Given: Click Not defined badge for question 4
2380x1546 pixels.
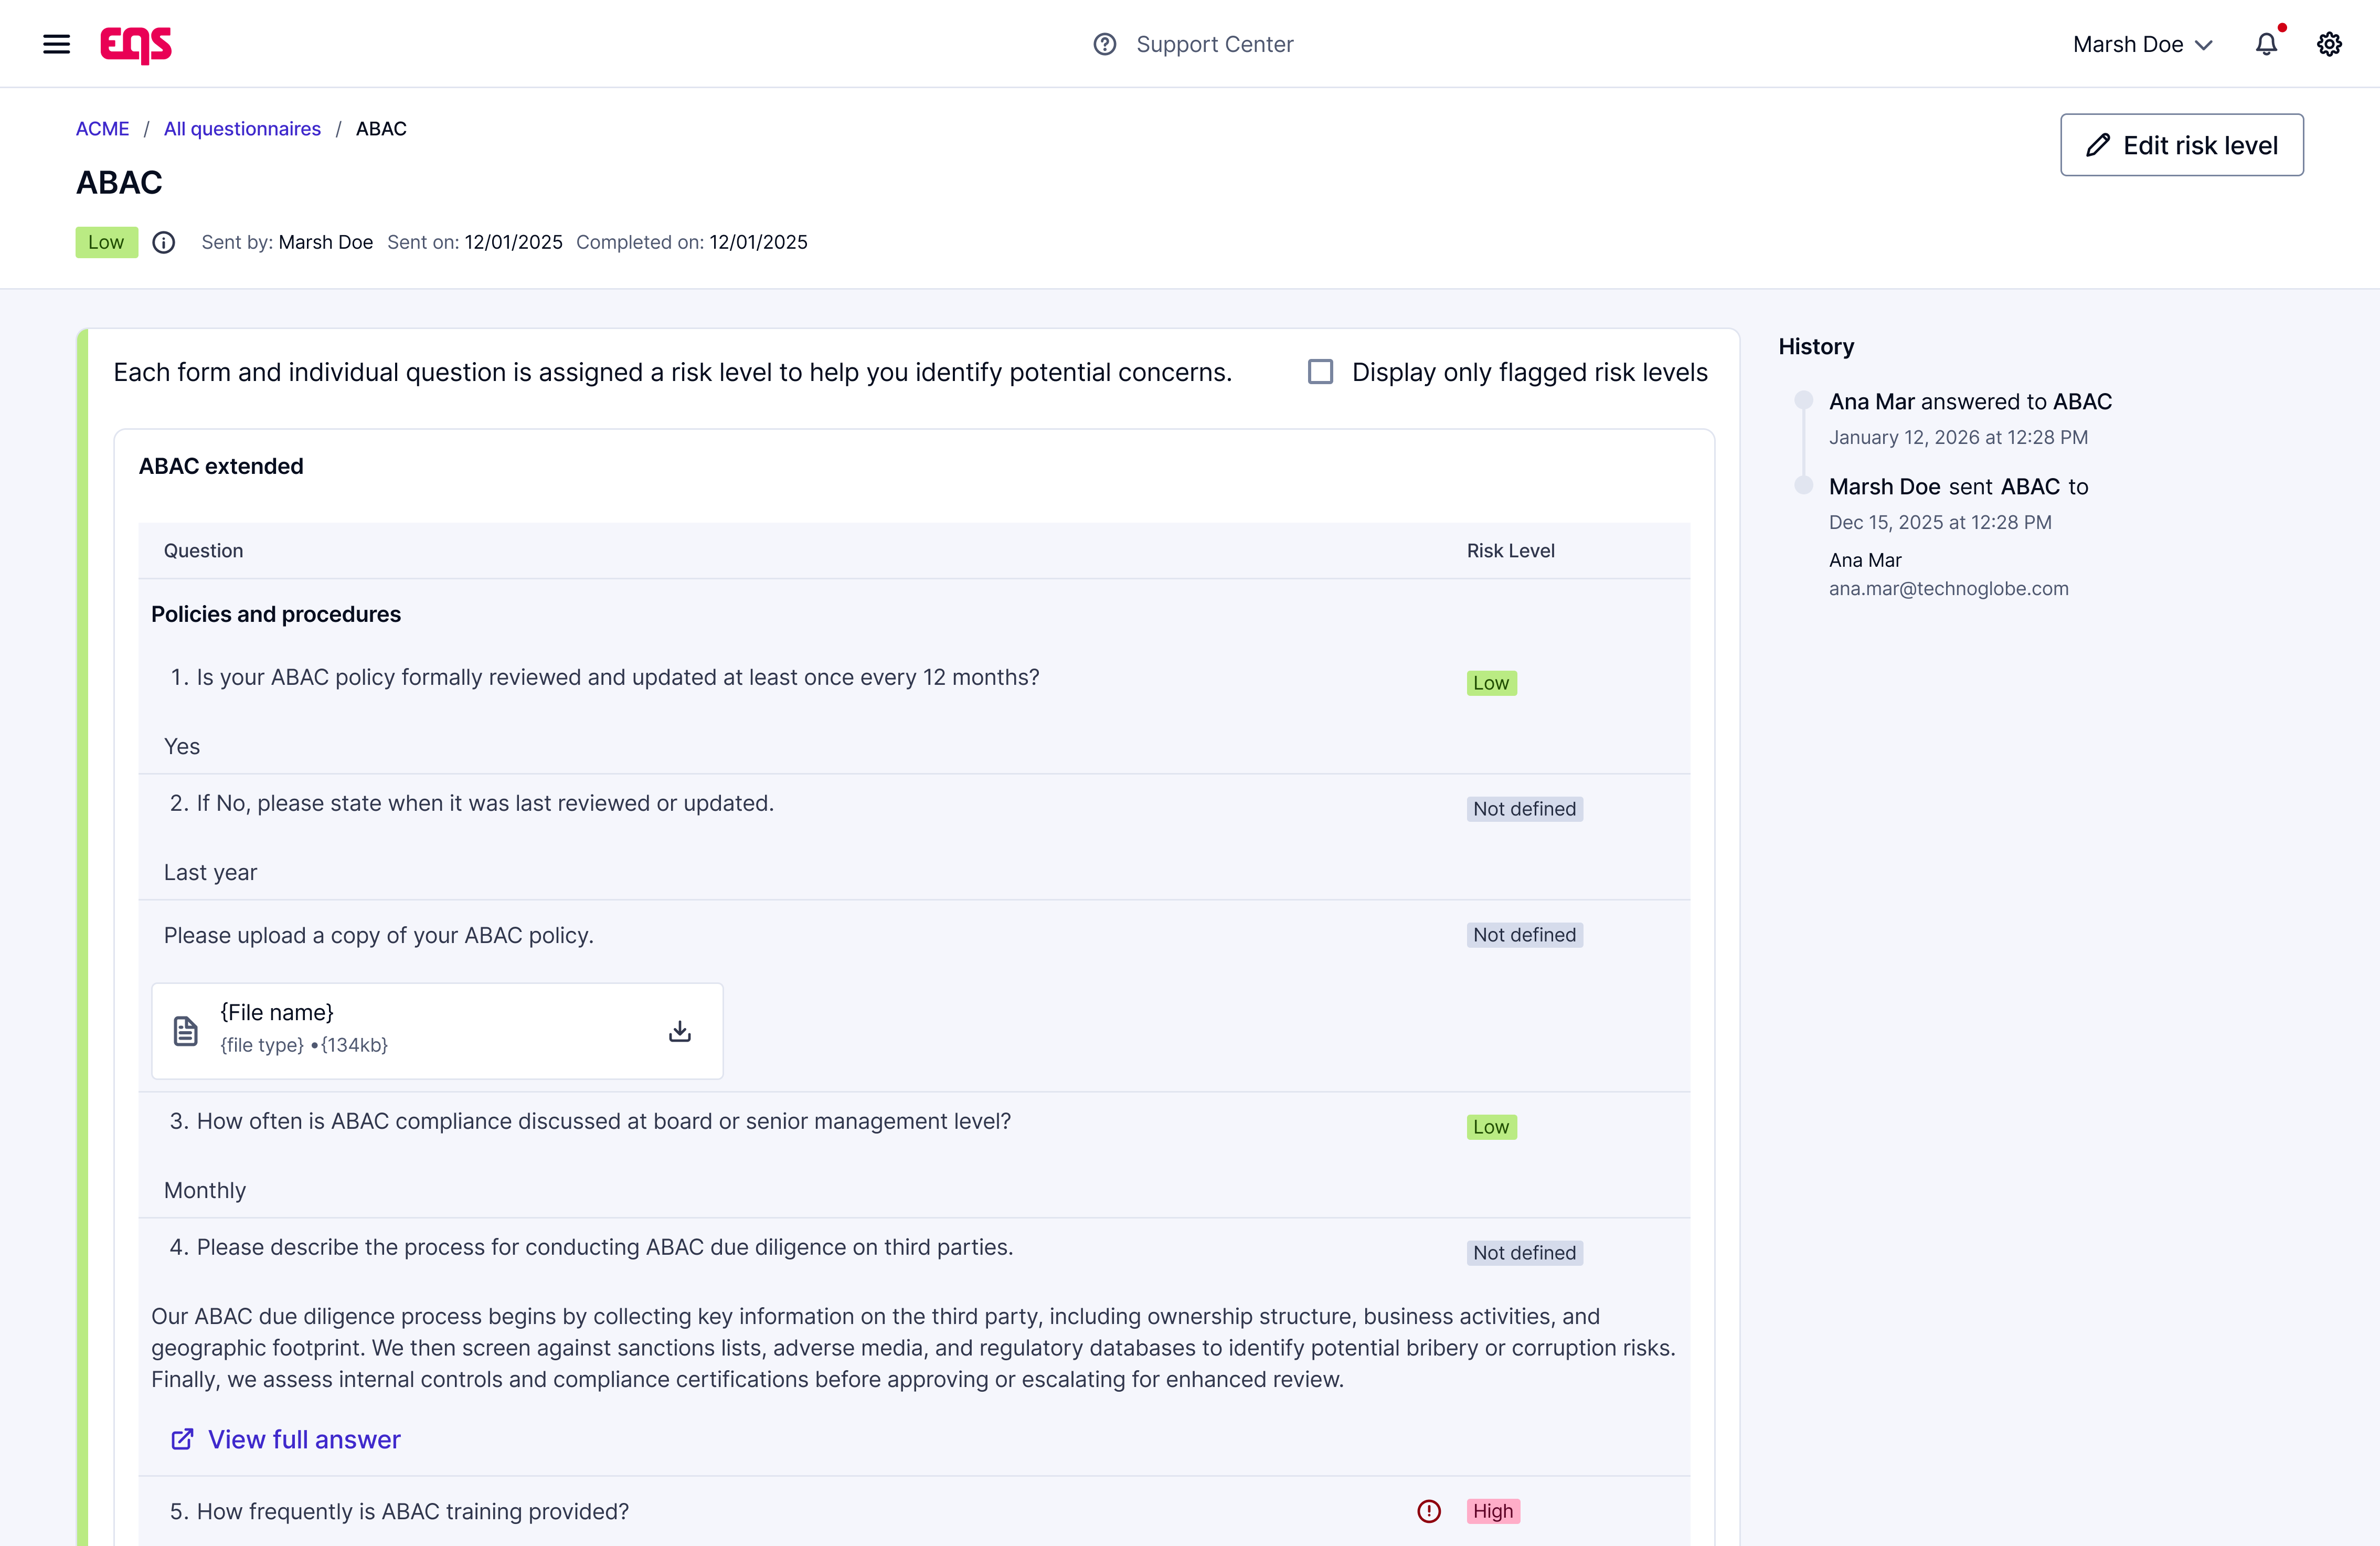Looking at the screenshot, I should coord(1524,1253).
